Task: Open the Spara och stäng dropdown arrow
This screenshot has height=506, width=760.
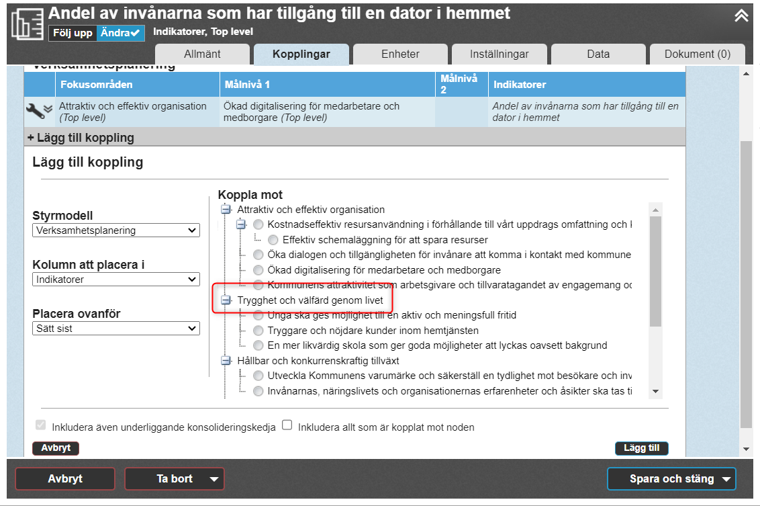Action: [726, 479]
